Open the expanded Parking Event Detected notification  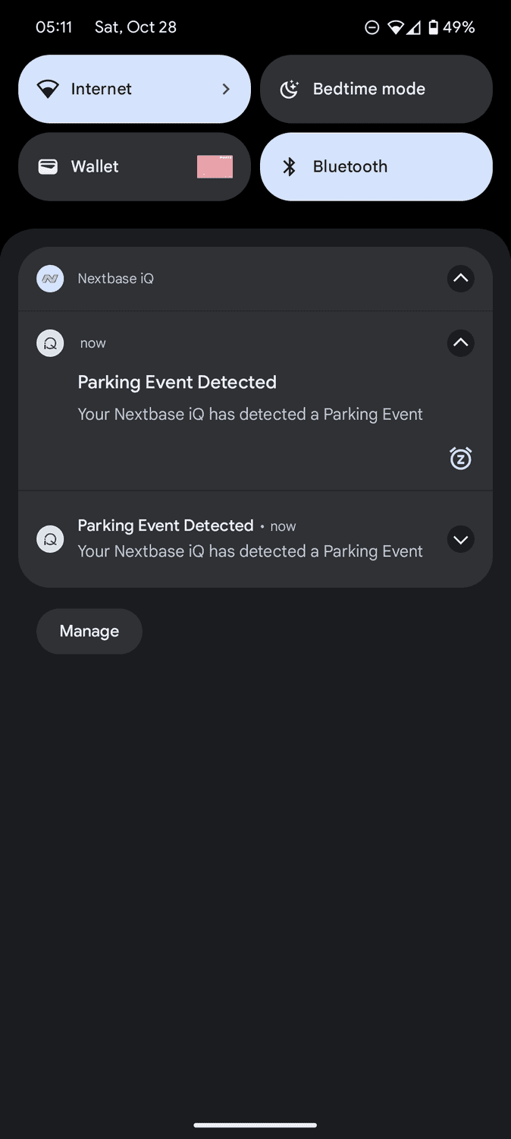pos(250,399)
